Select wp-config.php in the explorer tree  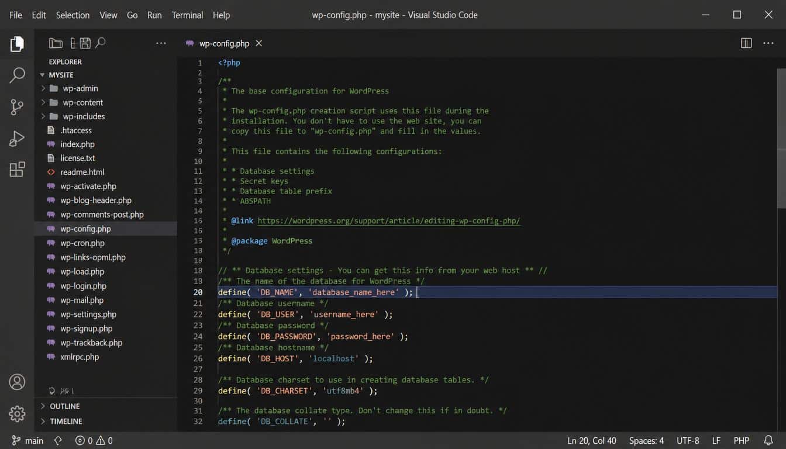[105, 229]
